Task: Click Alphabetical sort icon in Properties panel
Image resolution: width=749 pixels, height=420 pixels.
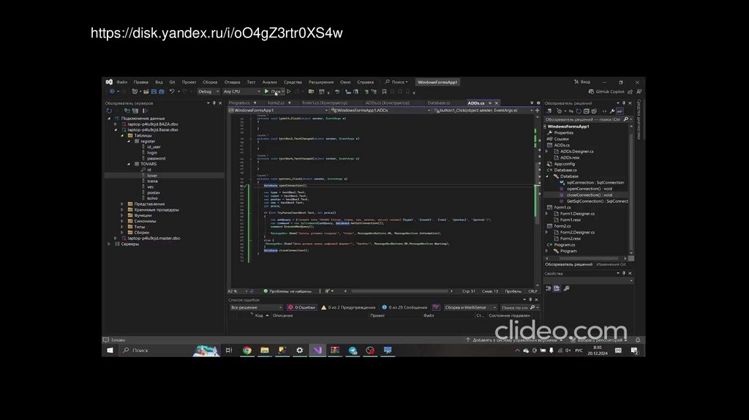Action: pyautogui.click(x=557, y=288)
